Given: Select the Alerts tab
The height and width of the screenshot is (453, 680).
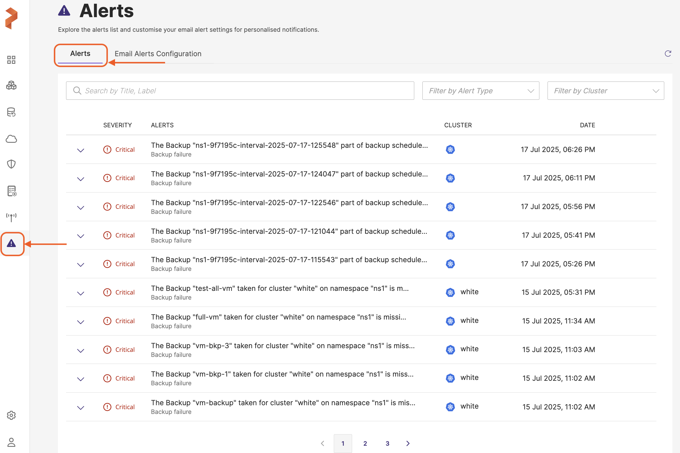Looking at the screenshot, I should click(x=80, y=54).
